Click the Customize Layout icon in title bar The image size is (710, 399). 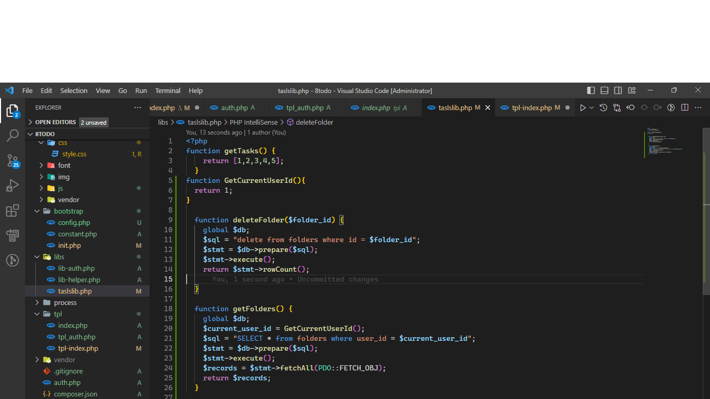pyautogui.click(x=632, y=90)
